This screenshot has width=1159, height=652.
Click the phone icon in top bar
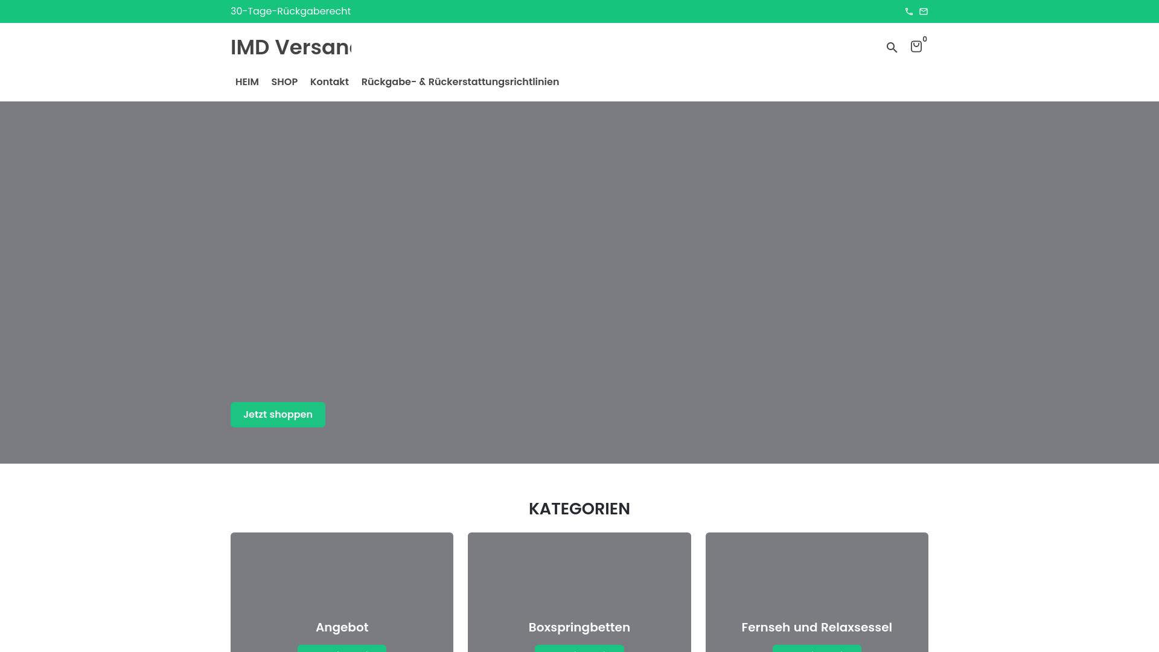point(908,11)
